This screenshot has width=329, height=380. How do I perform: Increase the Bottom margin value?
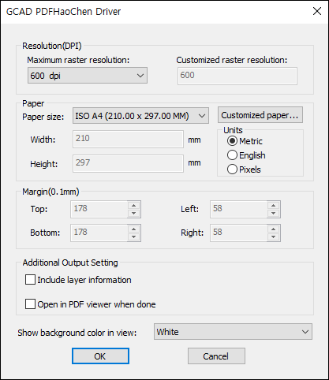tap(134, 229)
